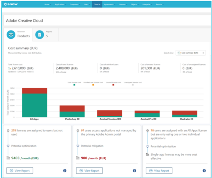The image size is (212, 178).
Task: Click the Snow logo
Action: [11, 4]
